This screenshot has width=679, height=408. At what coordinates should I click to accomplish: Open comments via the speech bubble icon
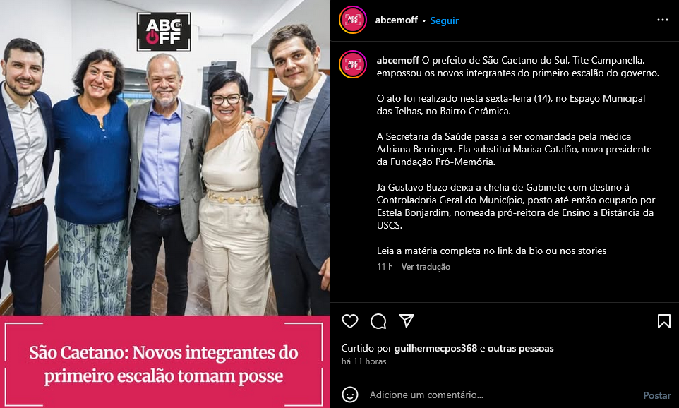point(378,321)
